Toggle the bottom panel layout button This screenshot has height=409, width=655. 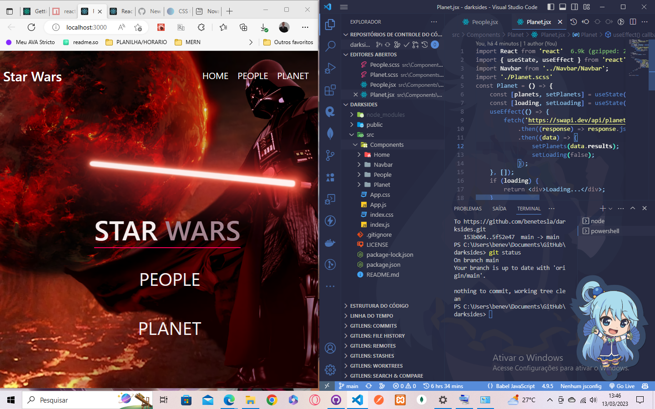pos(563,7)
